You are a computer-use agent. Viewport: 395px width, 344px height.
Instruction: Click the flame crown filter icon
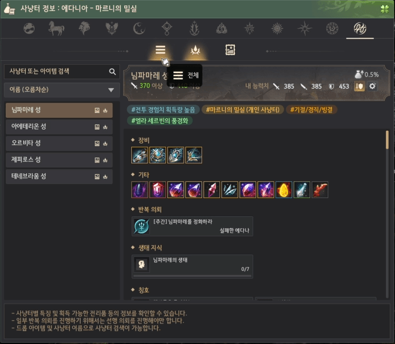click(195, 50)
